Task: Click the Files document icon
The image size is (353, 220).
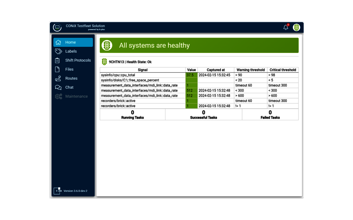Action: [x=58, y=69]
